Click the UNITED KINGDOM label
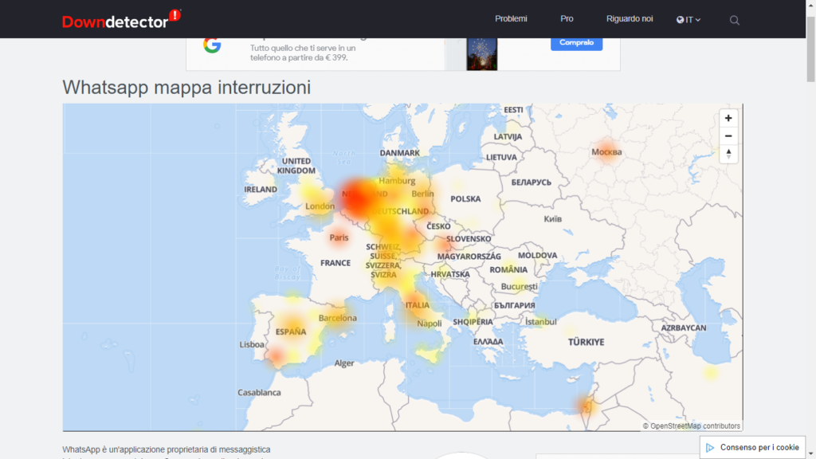This screenshot has width=816, height=459. click(296, 166)
